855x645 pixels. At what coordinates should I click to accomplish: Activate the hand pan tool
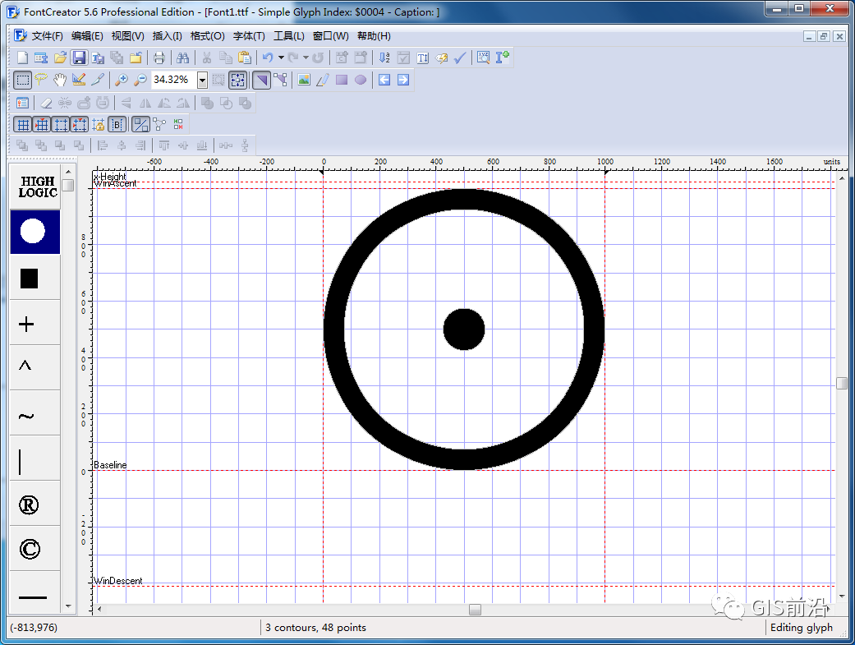pyautogui.click(x=60, y=80)
